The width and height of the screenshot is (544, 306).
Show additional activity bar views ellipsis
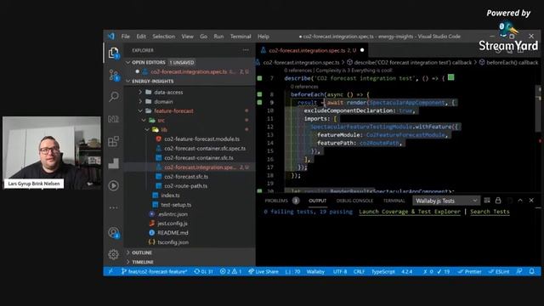point(113,207)
